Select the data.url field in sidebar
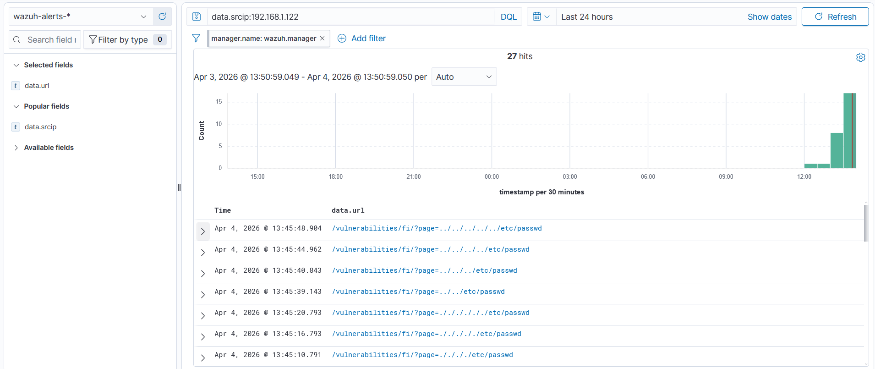This screenshot has height=369, width=875. coord(37,86)
